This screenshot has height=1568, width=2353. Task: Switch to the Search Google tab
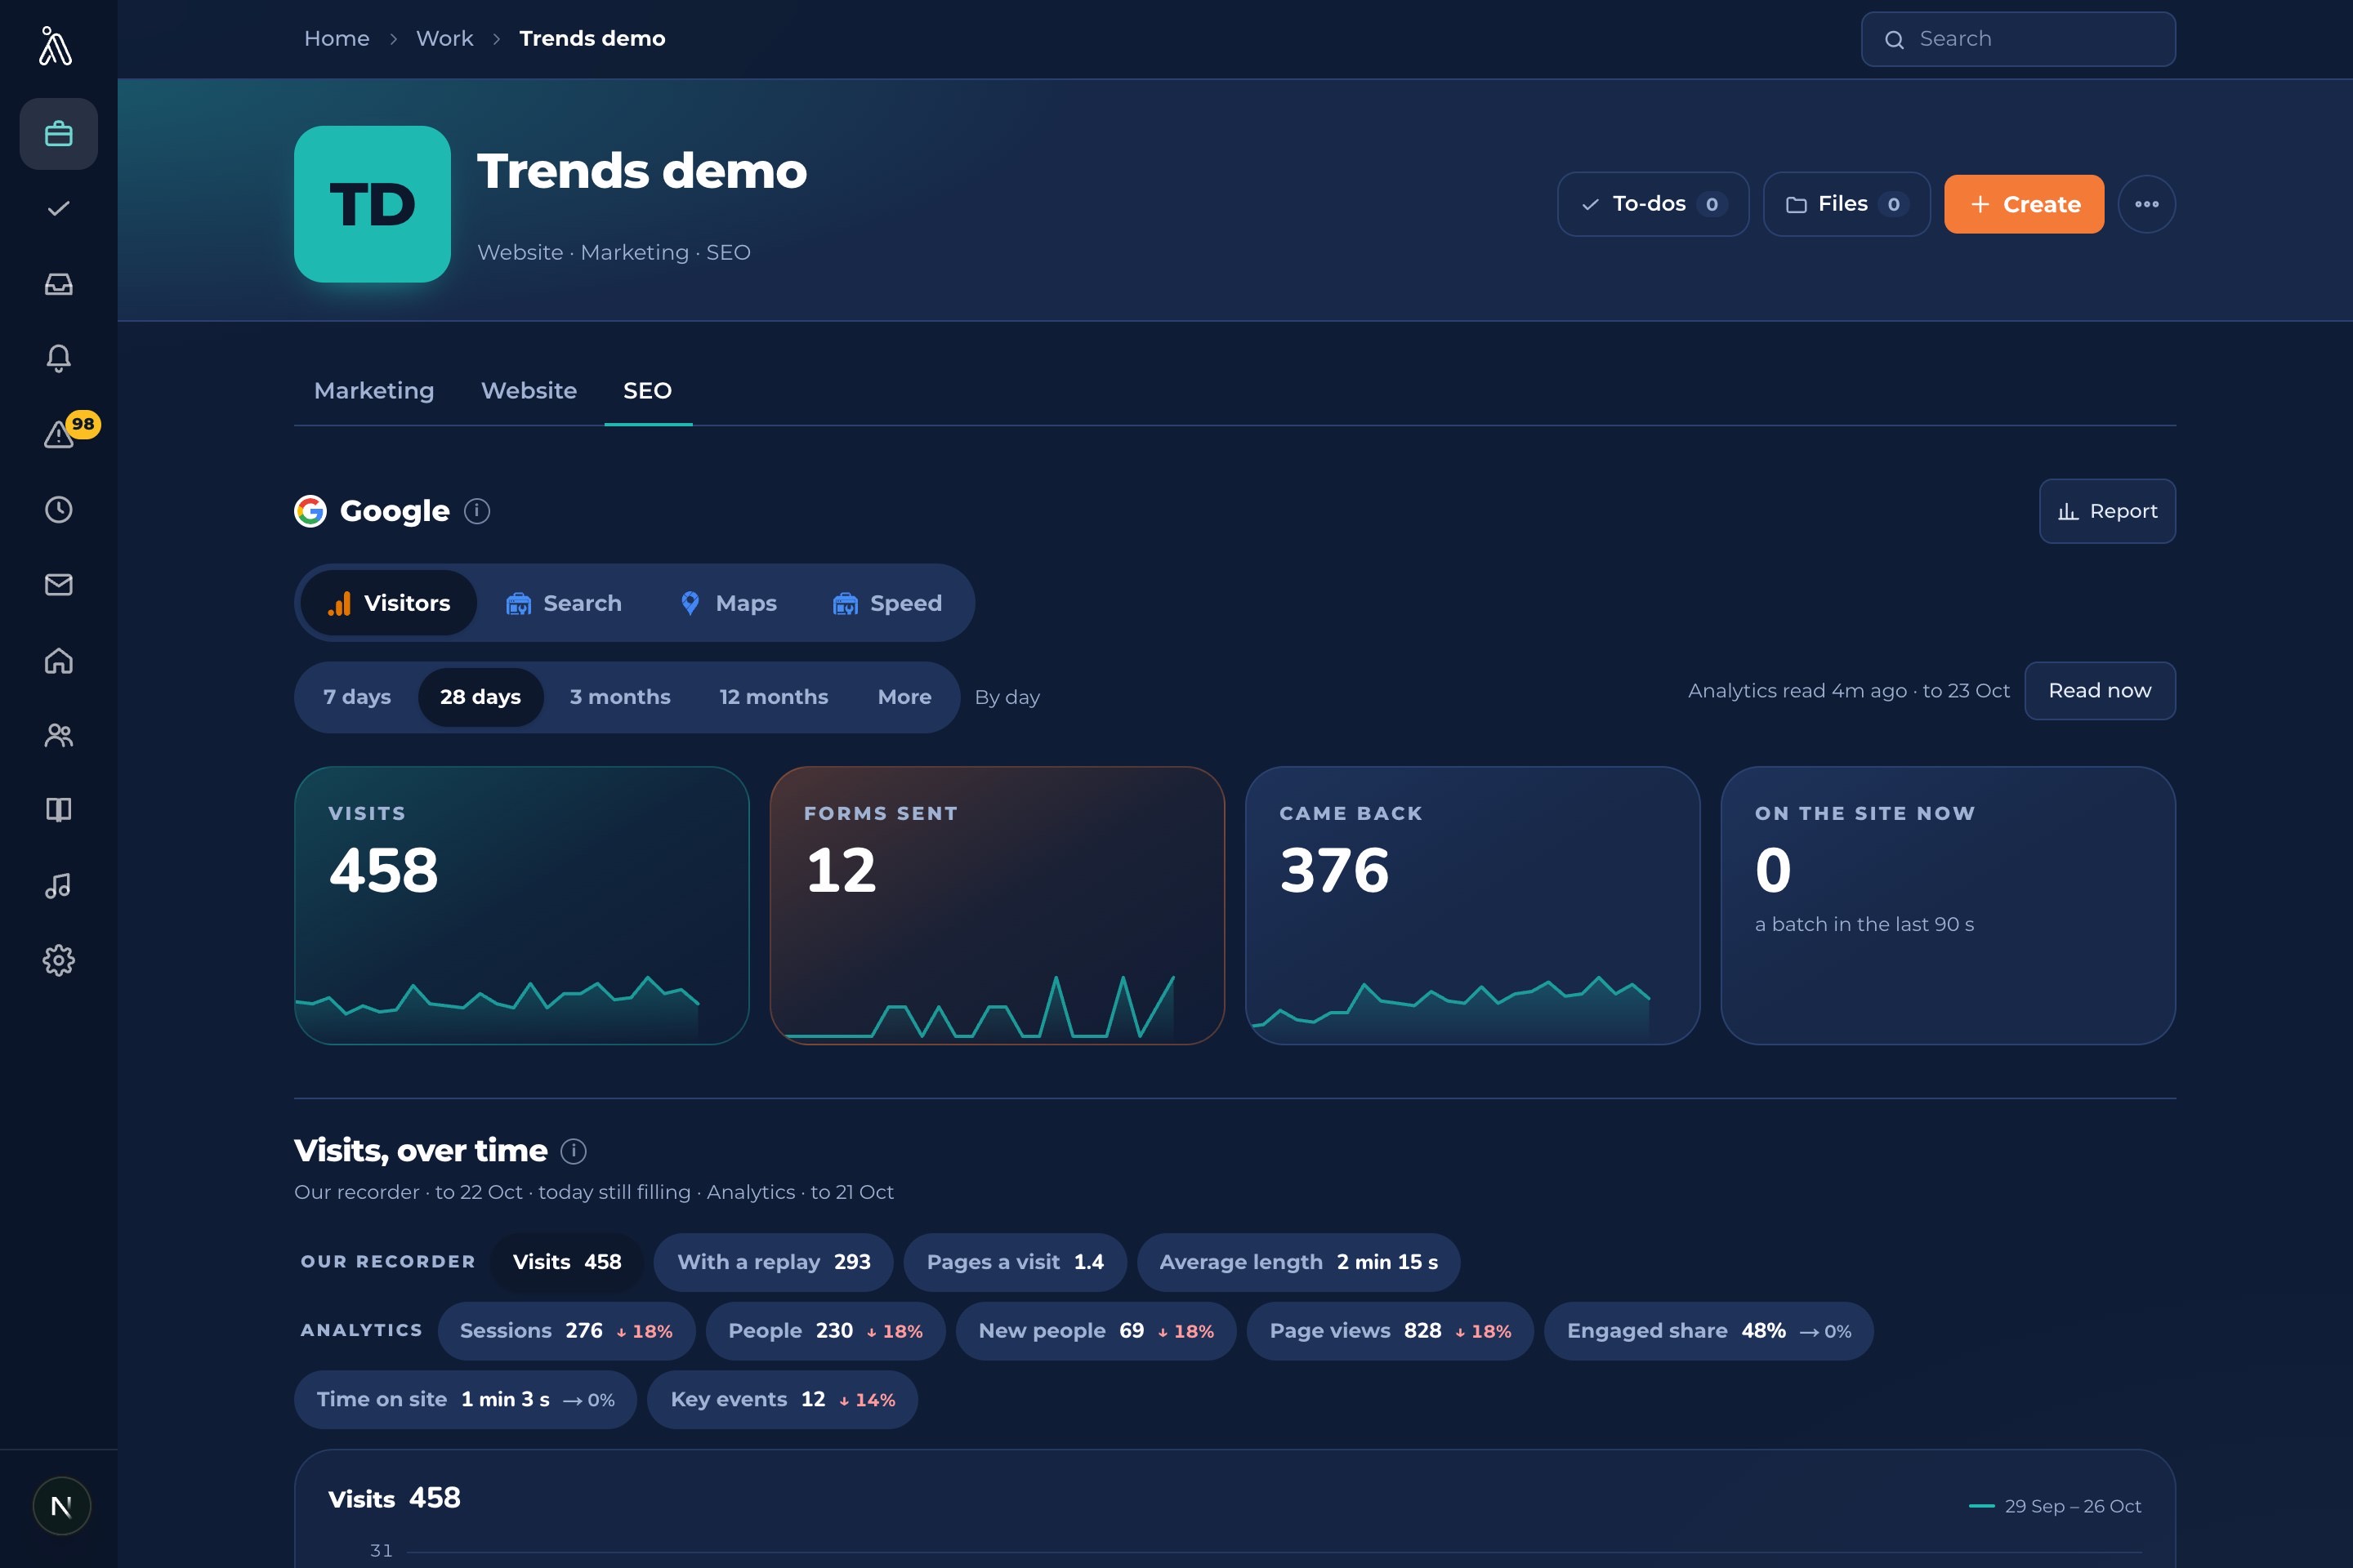click(x=563, y=603)
